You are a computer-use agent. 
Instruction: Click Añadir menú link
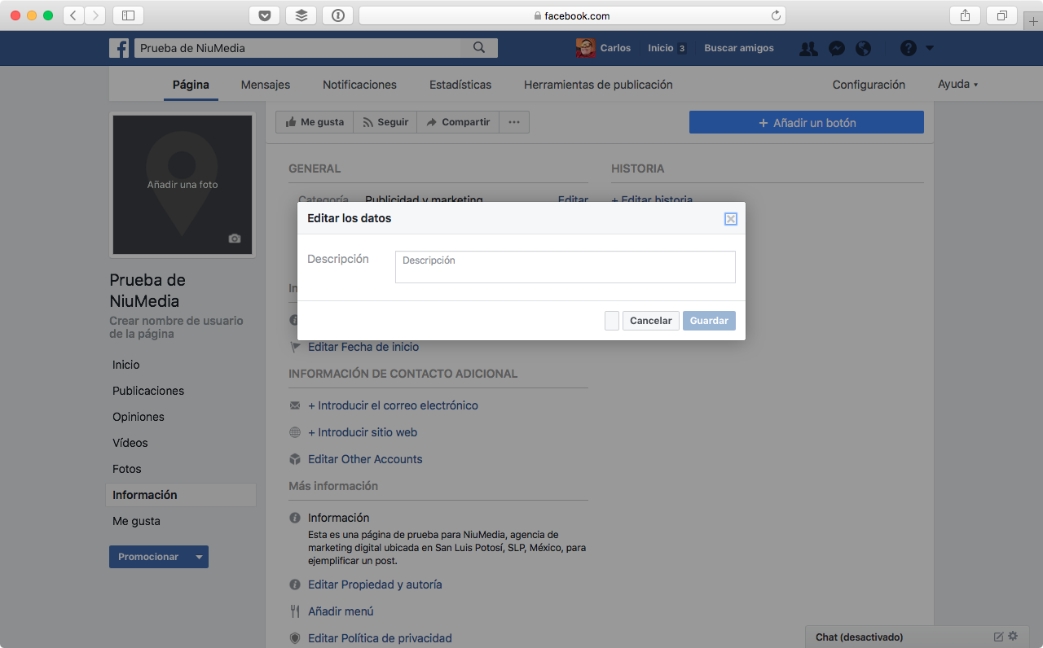click(341, 611)
